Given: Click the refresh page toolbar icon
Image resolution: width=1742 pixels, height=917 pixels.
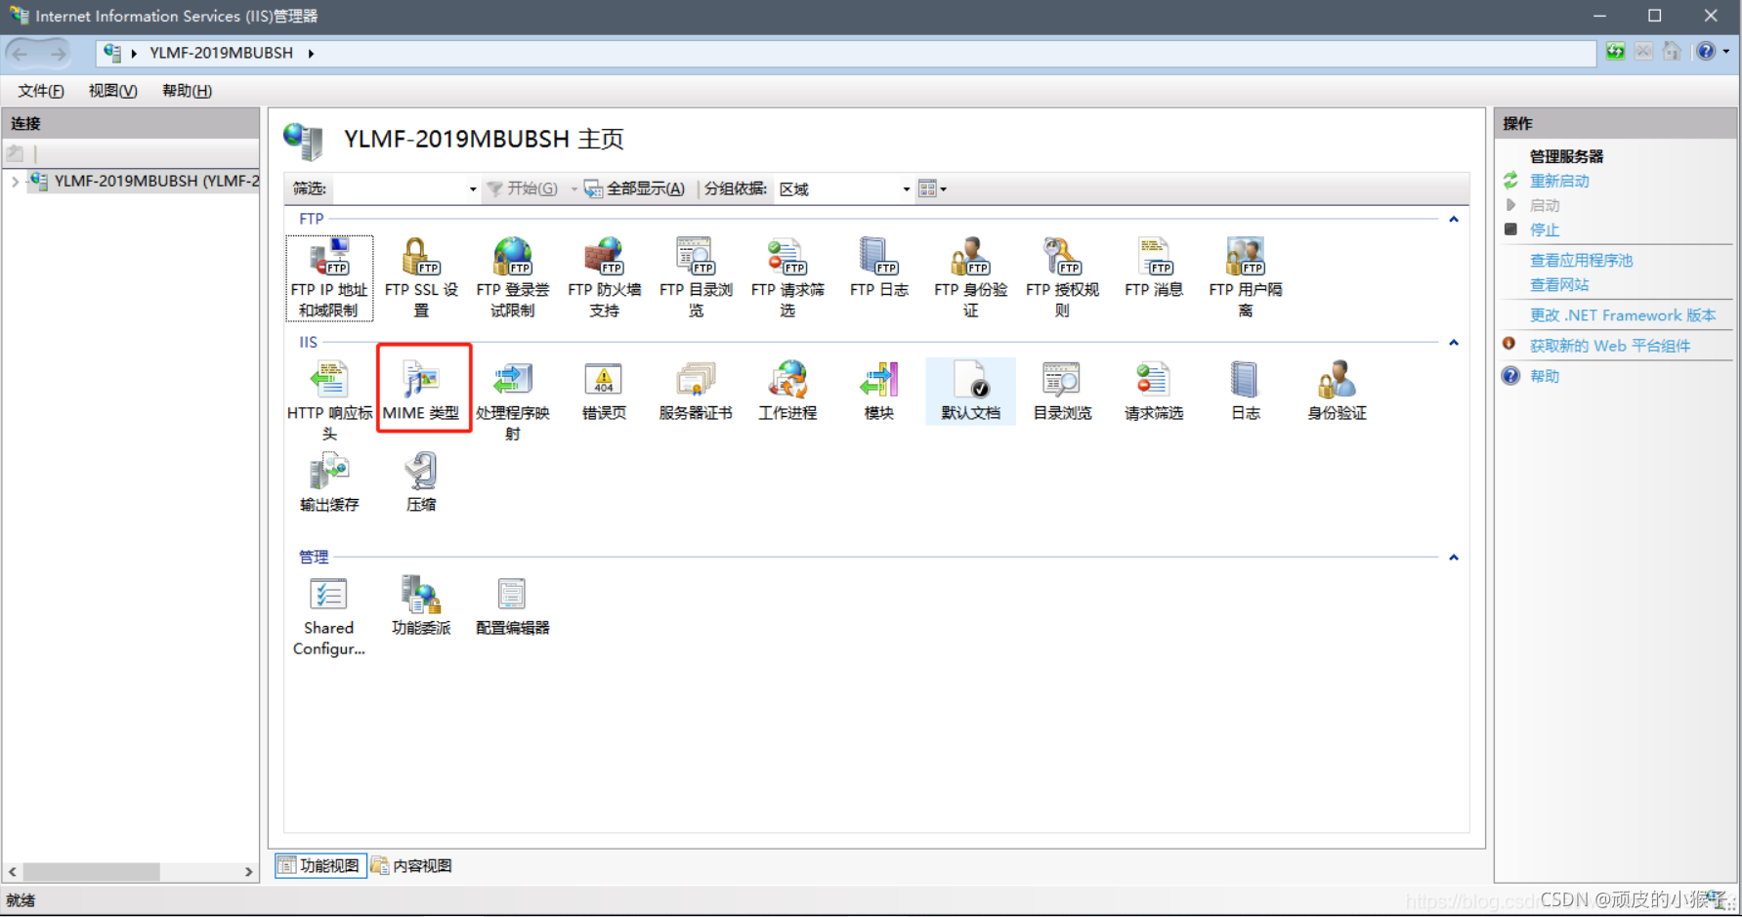Looking at the screenshot, I should 1616,52.
